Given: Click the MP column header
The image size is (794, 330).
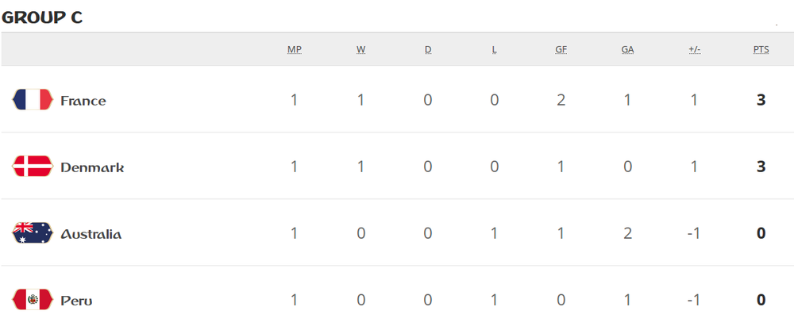Looking at the screenshot, I should pos(295,50).
